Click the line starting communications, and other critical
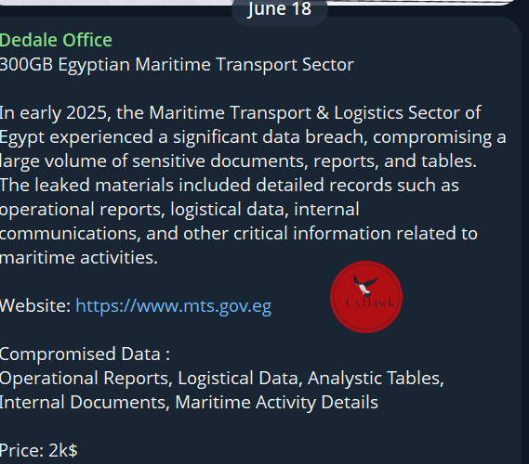The image size is (529, 464). pyautogui.click(x=239, y=234)
